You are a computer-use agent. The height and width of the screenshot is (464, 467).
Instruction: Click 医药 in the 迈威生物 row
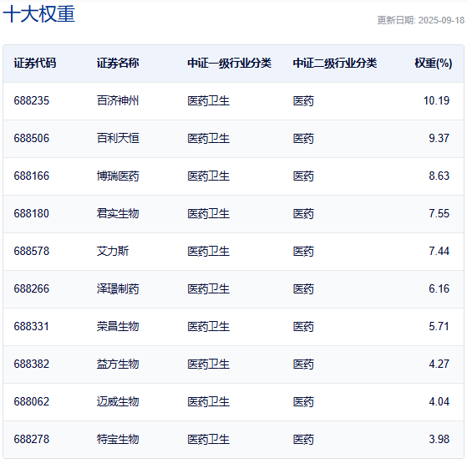click(303, 402)
